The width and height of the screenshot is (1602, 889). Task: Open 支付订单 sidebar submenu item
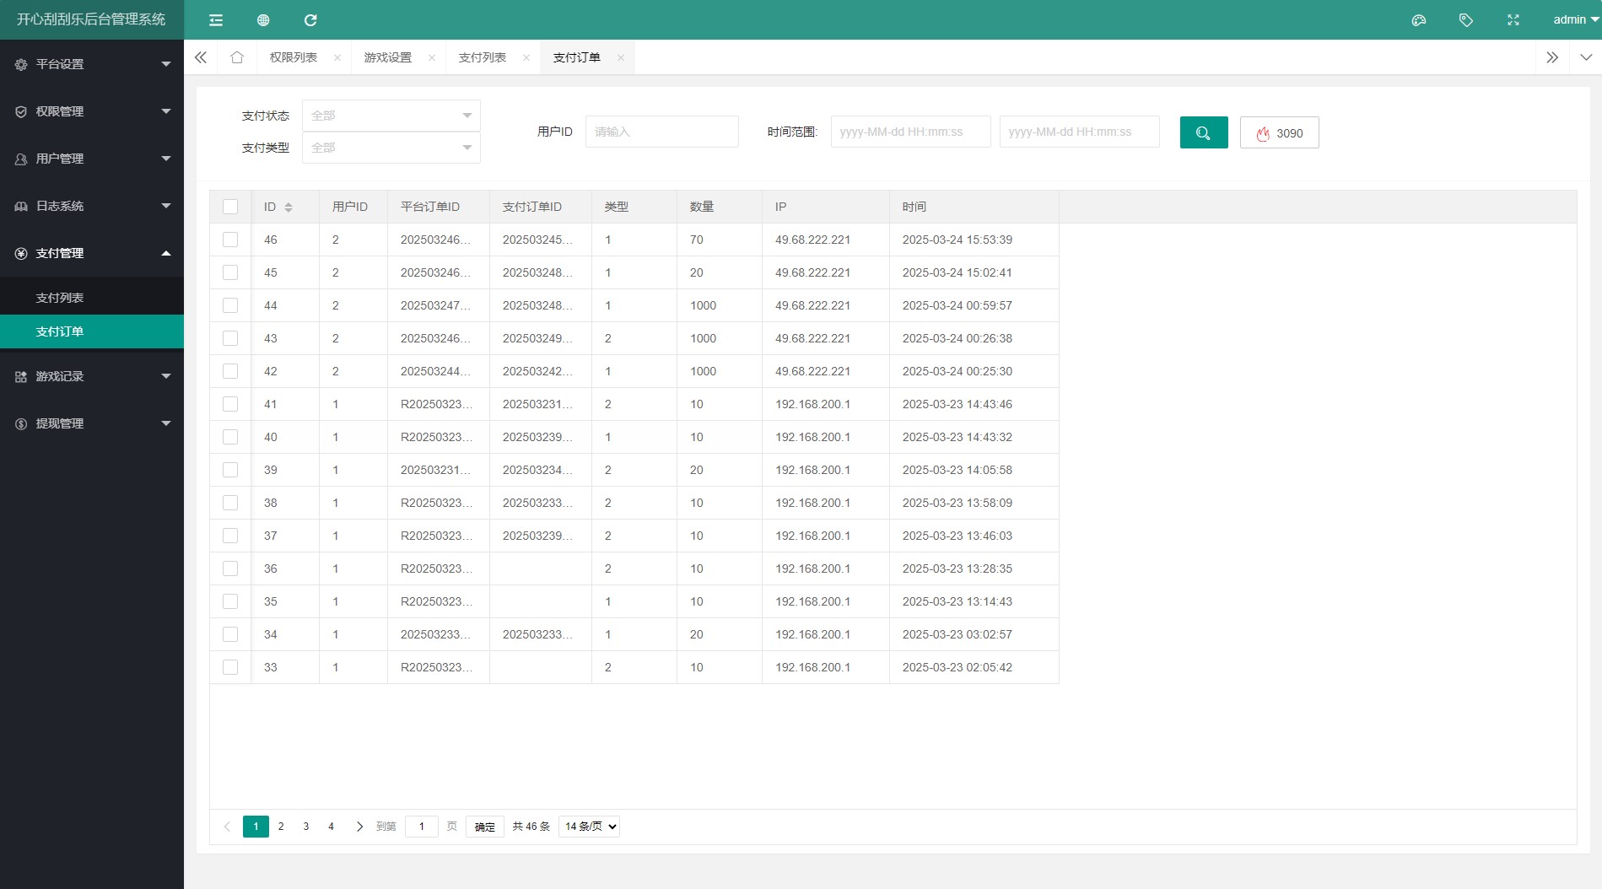tap(92, 331)
